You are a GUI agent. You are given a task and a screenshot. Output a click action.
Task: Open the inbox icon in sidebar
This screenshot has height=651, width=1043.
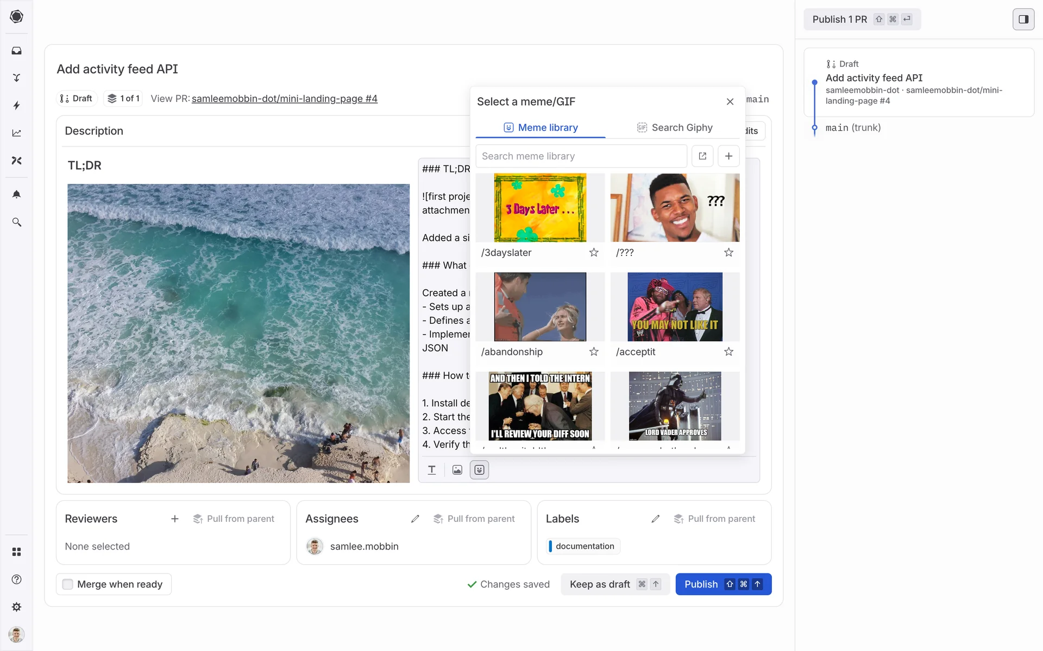point(17,50)
